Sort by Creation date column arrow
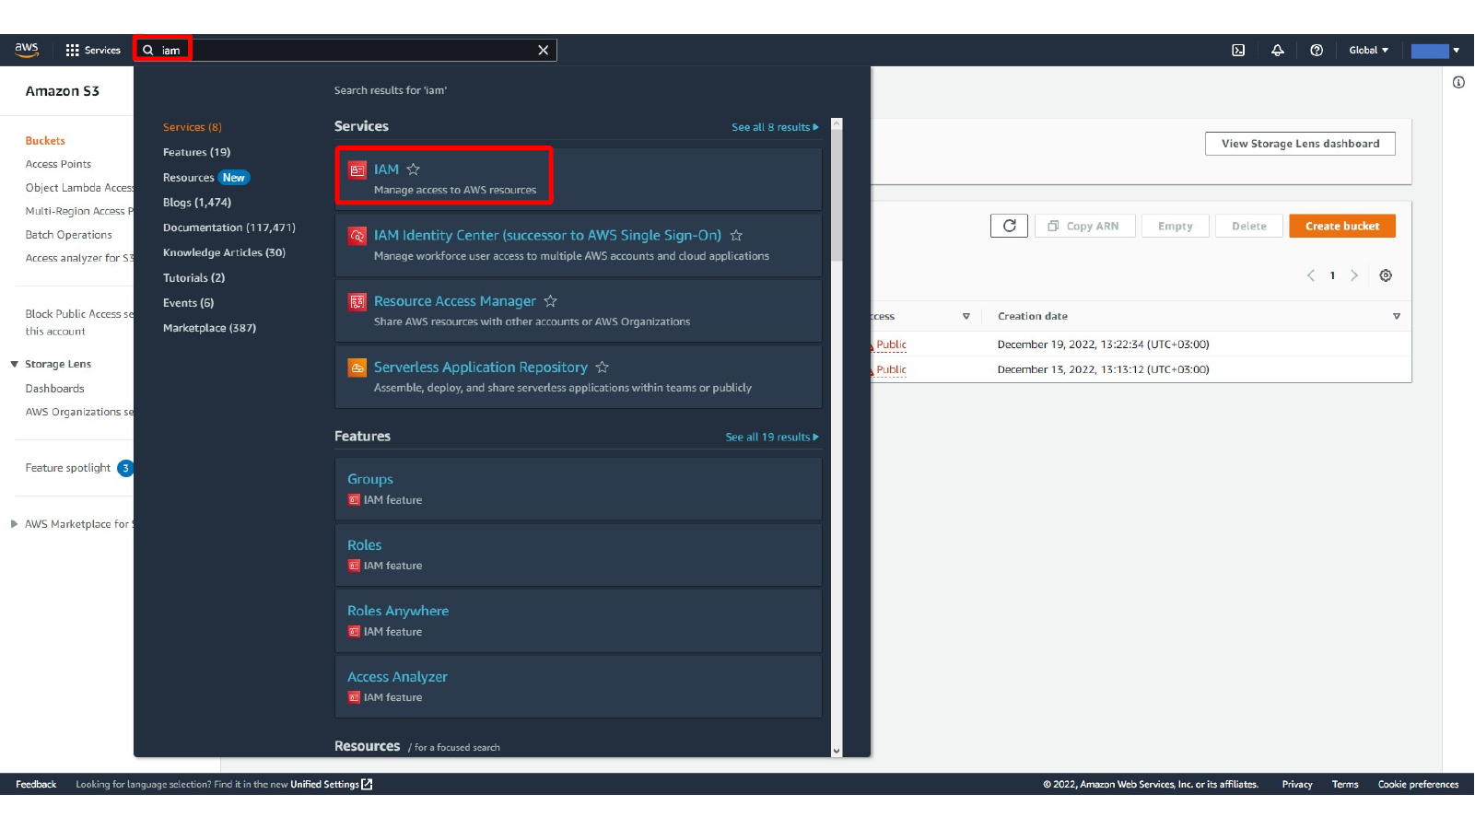 click(x=1397, y=316)
